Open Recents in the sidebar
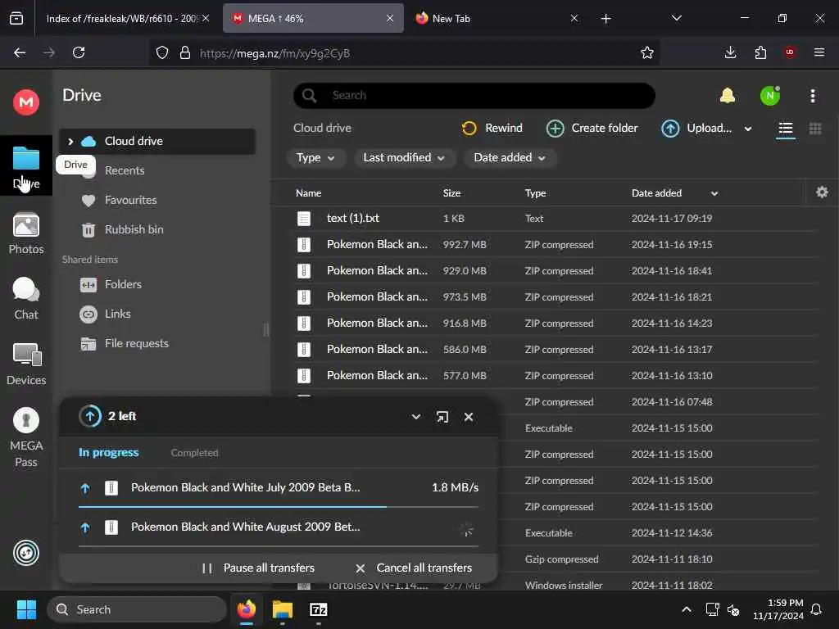The height and width of the screenshot is (629, 839). (x=125, y=170)
